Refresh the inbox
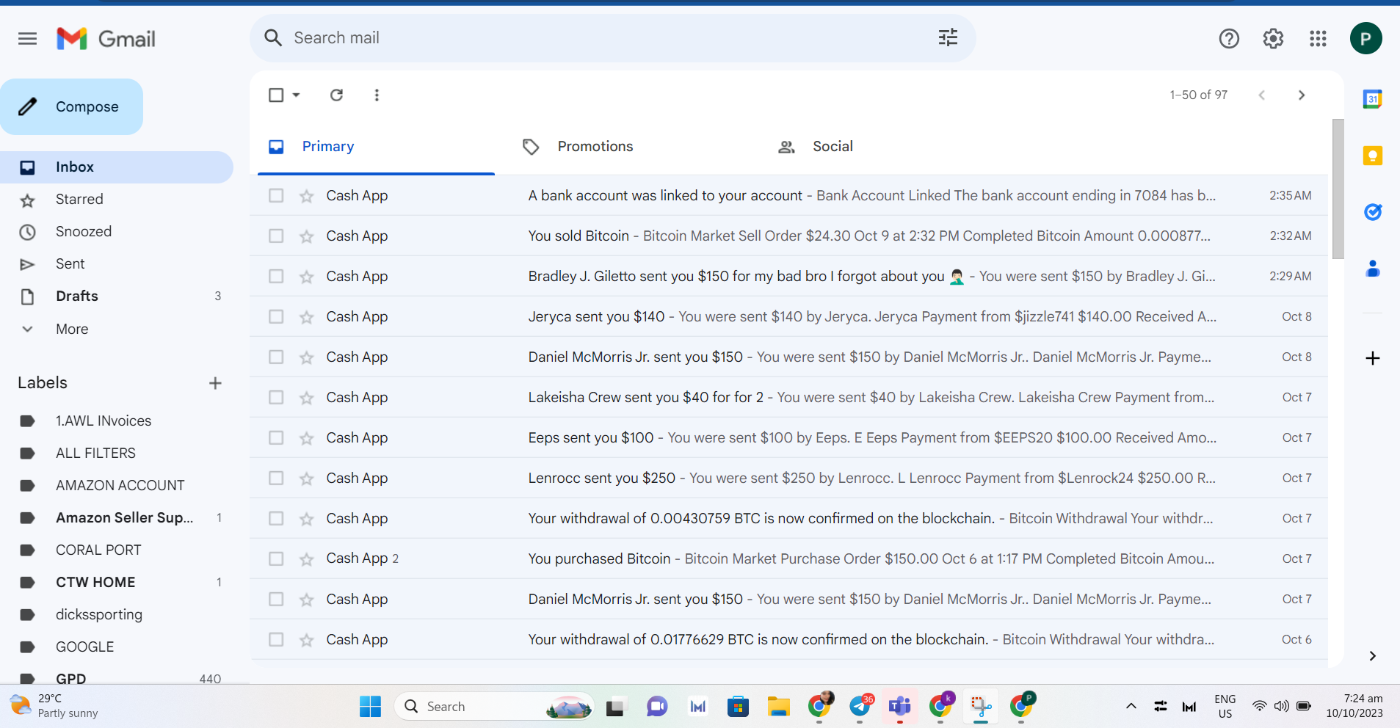This screenshot has height=728, width=1400. pos(336,95)
